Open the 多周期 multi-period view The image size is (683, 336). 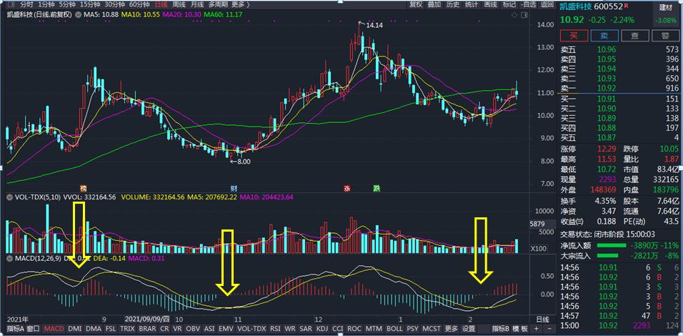(218, 4)
